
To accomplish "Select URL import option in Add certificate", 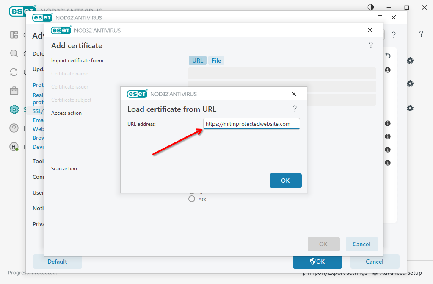I will [197, 61].
